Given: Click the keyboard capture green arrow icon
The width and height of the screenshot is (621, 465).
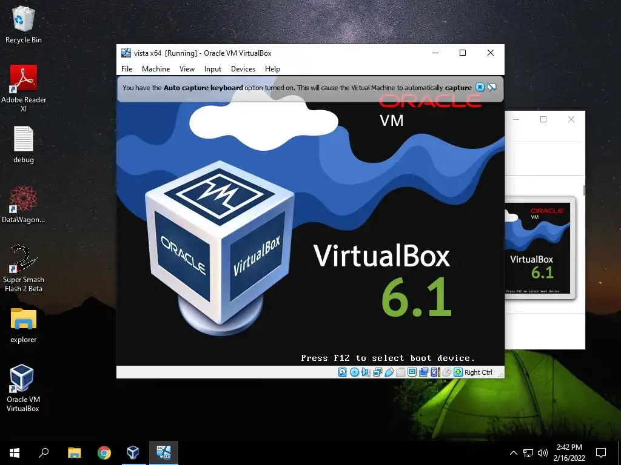Looking at the screenshot, I should [458, 372].
